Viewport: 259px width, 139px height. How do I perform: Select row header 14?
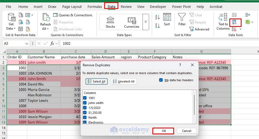(4, 128)
